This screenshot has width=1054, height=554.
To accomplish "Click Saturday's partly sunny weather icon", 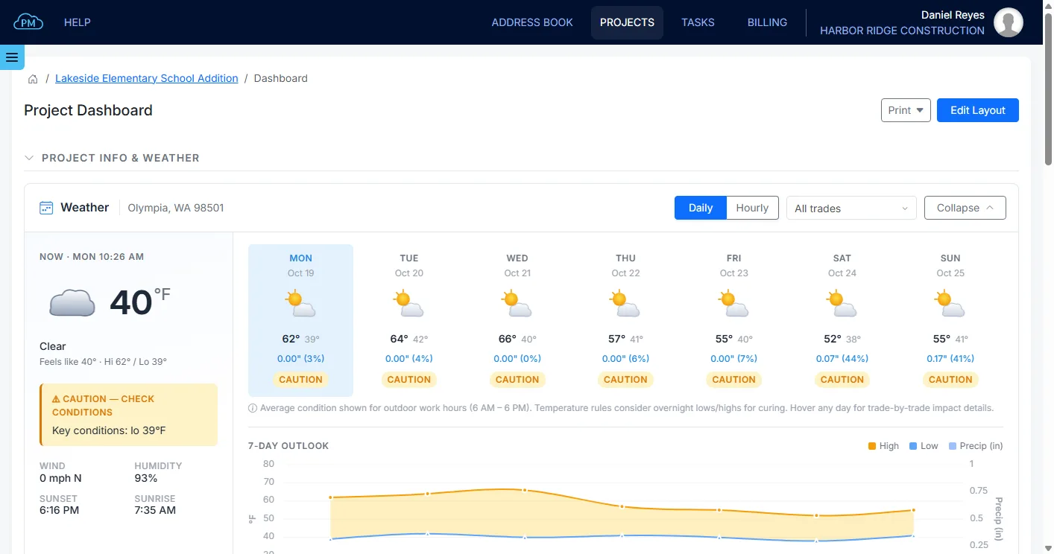I will (x=842, y=305).
